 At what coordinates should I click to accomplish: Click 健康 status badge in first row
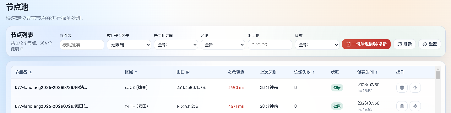[337, 88]
